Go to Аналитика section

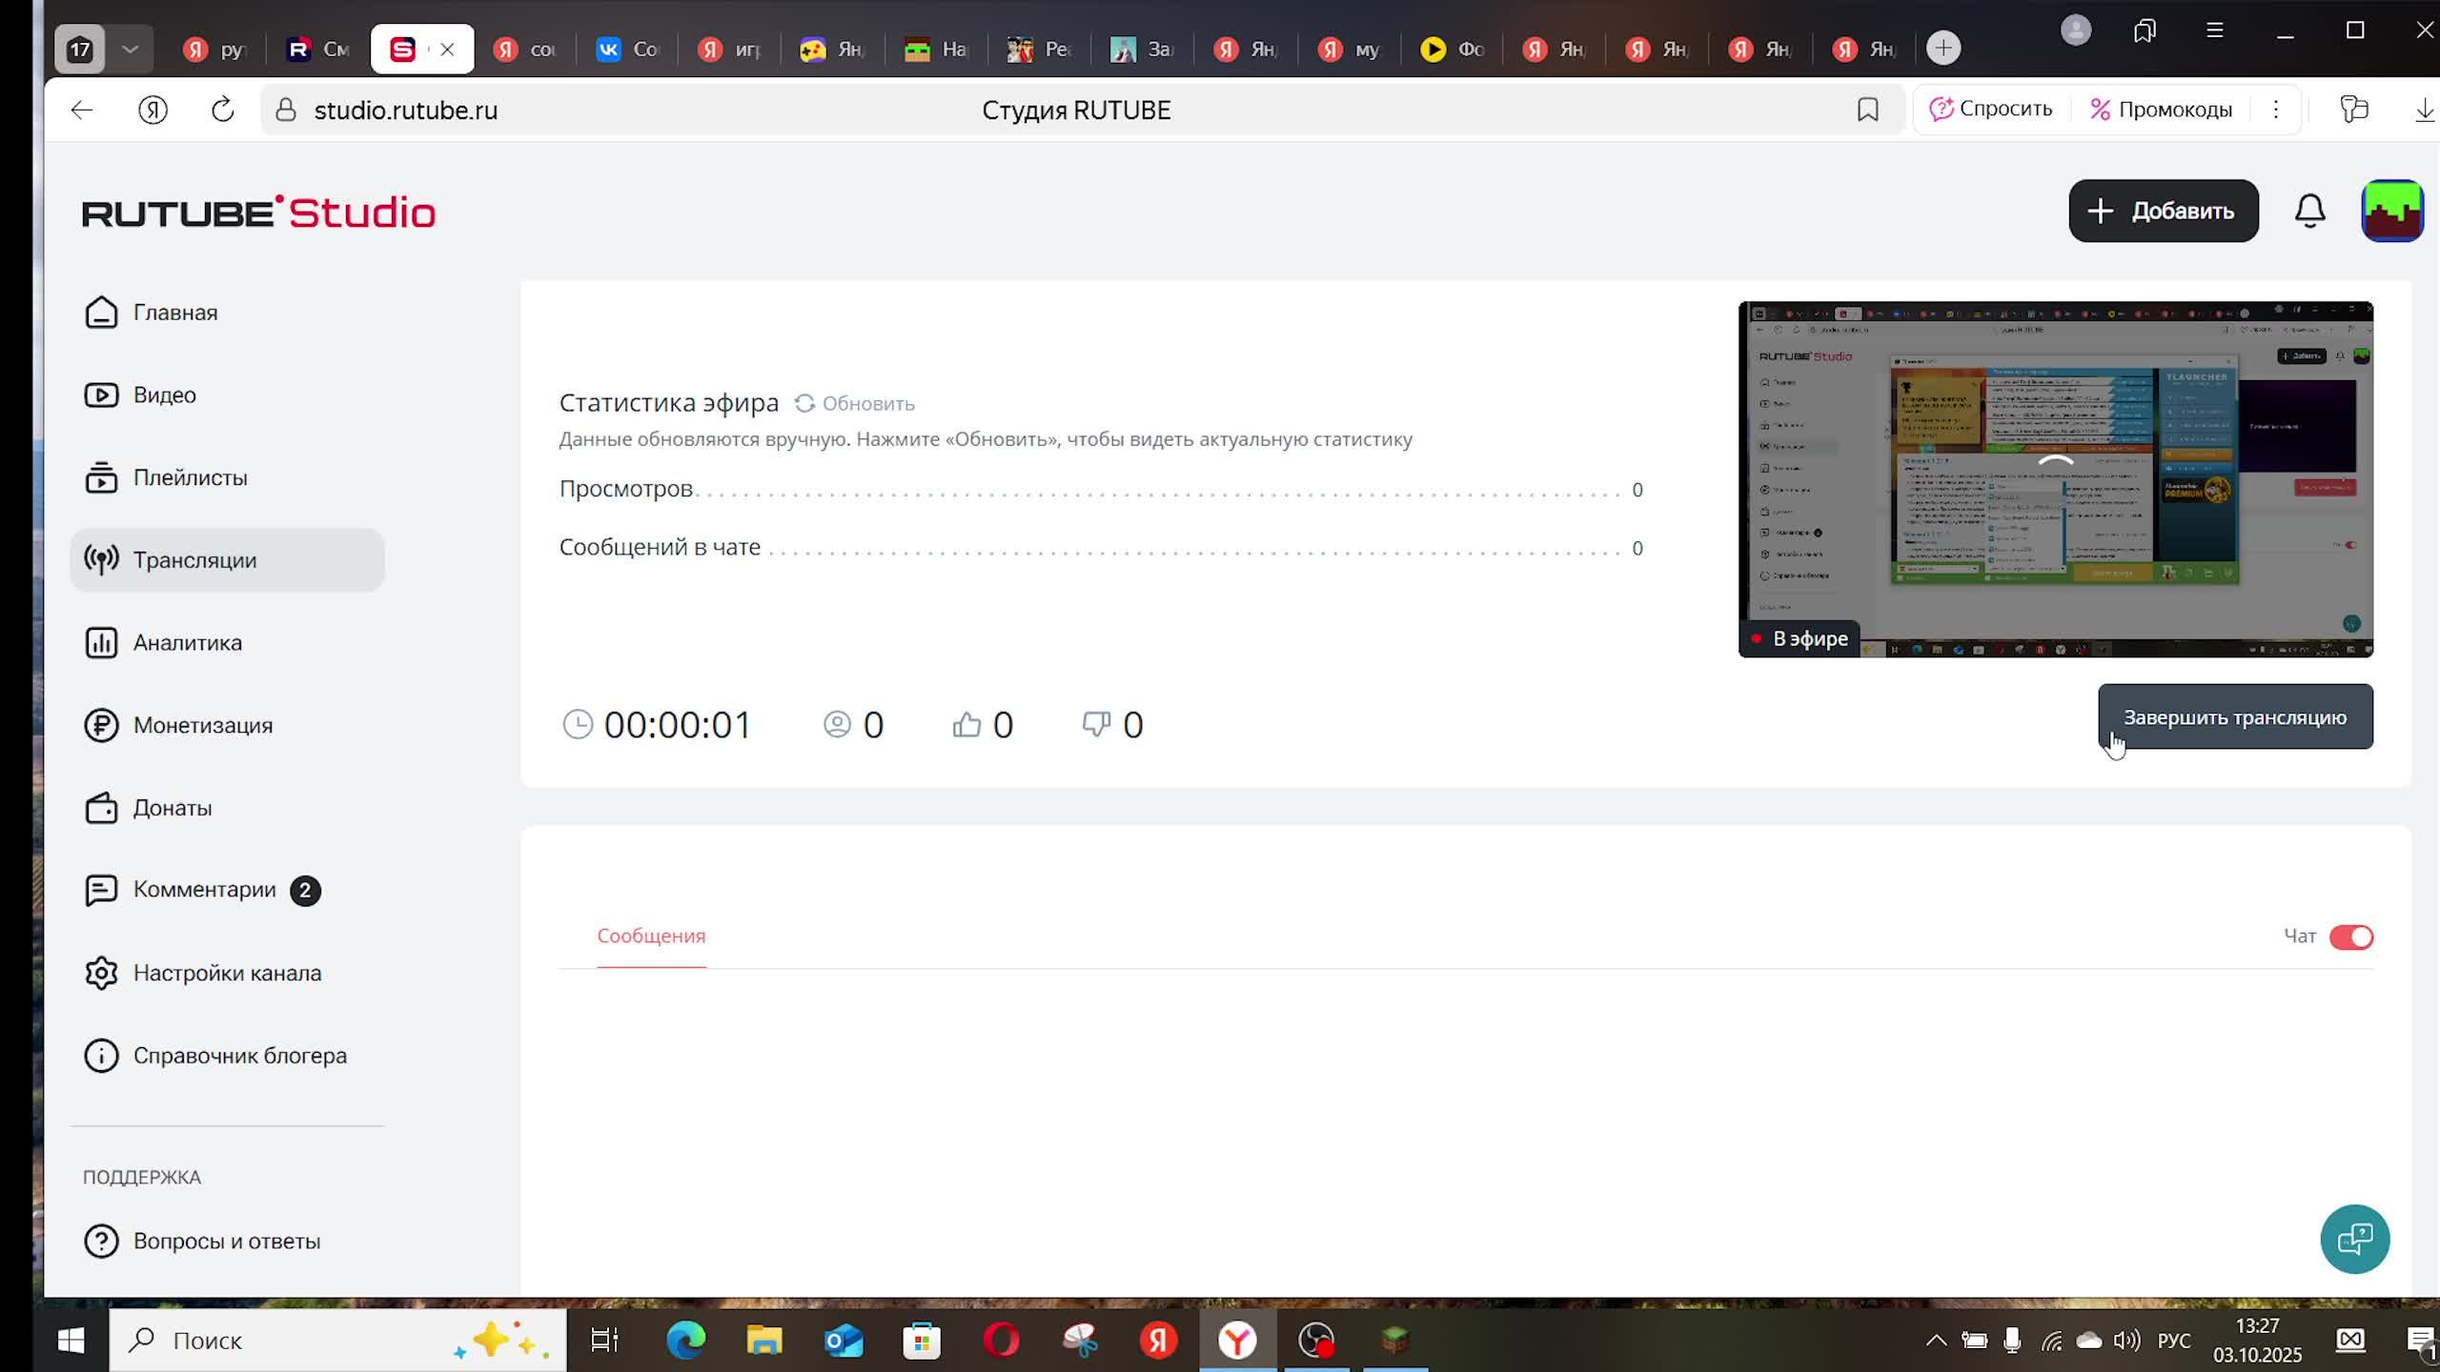(x=188, y=643)
